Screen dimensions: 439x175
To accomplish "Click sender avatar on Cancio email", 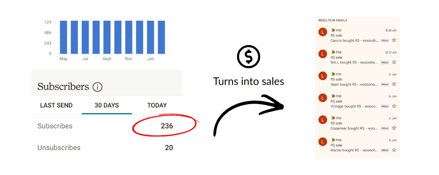I will [x=323, y=32].
